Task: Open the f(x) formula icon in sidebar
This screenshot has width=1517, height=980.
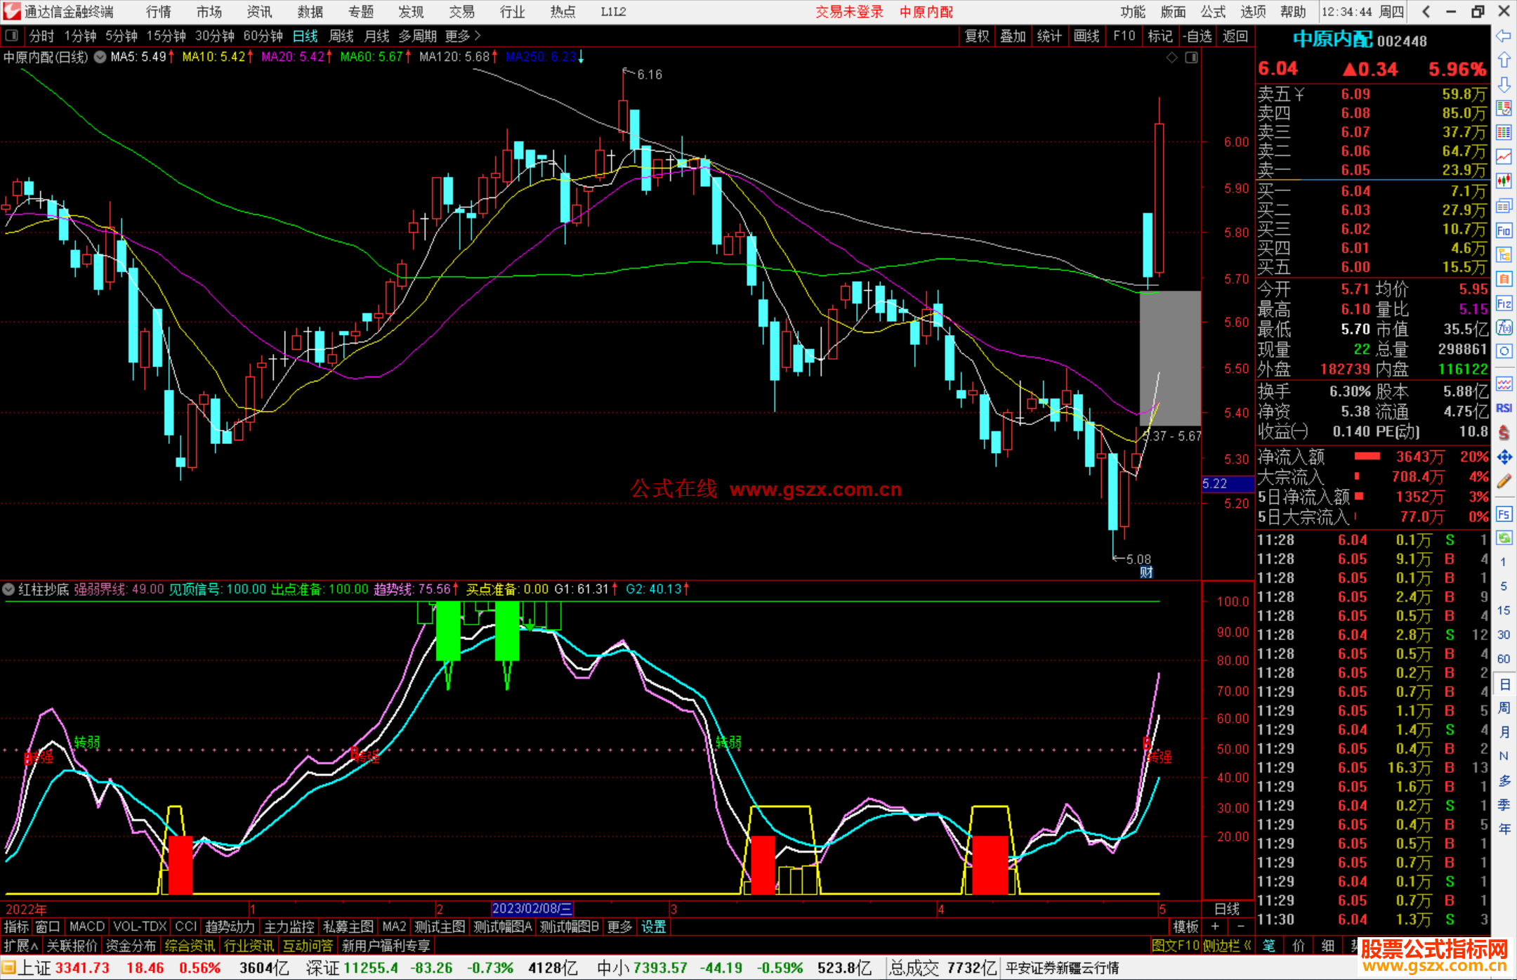Action: (1503, 327)
